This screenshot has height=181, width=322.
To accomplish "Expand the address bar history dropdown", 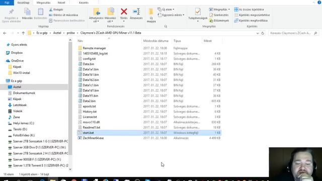I will pos(258,33).
